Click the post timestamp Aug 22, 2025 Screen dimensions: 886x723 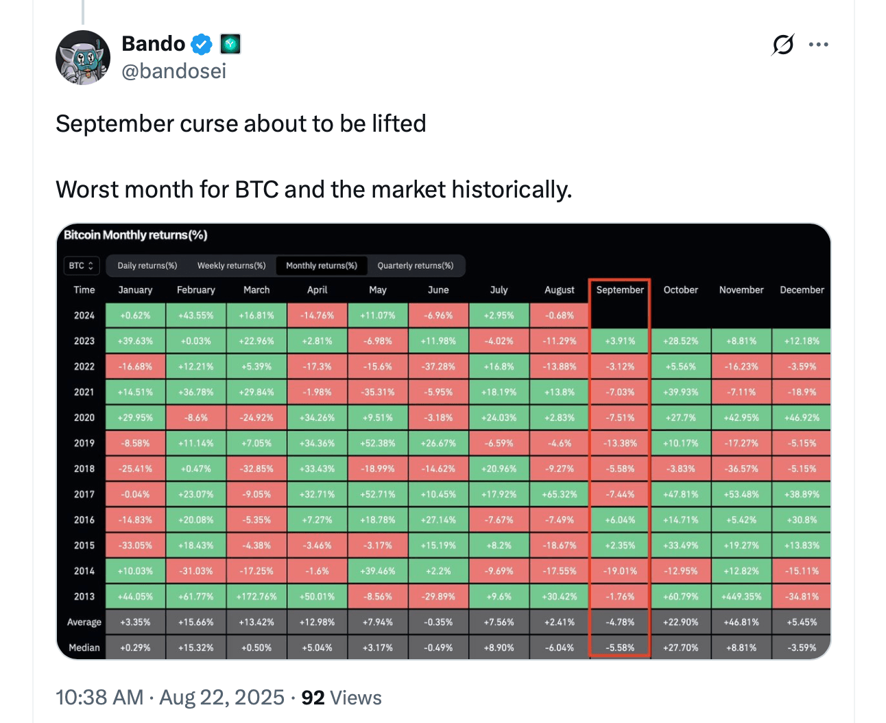[221, 698]
